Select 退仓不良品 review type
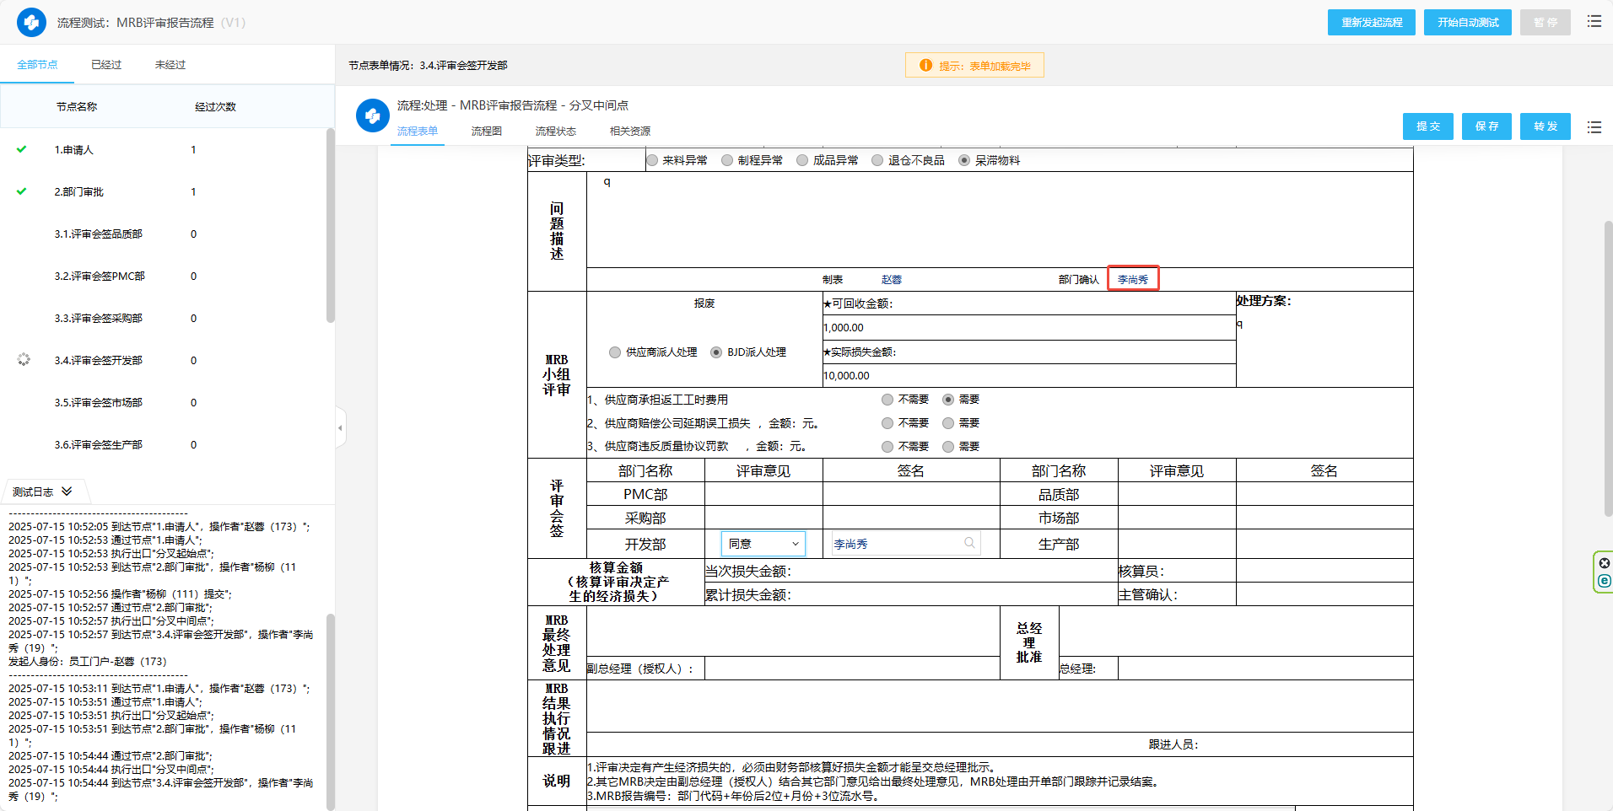Viewport: 1613px width, 811px height. [x=877, y=160]
